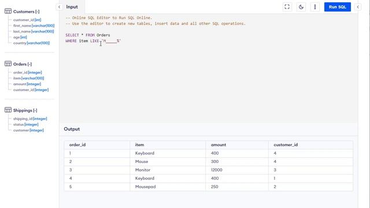370x208 pixels.
Task: Select order_id [integer] column in Orders
Action: [x=28, y=72]
